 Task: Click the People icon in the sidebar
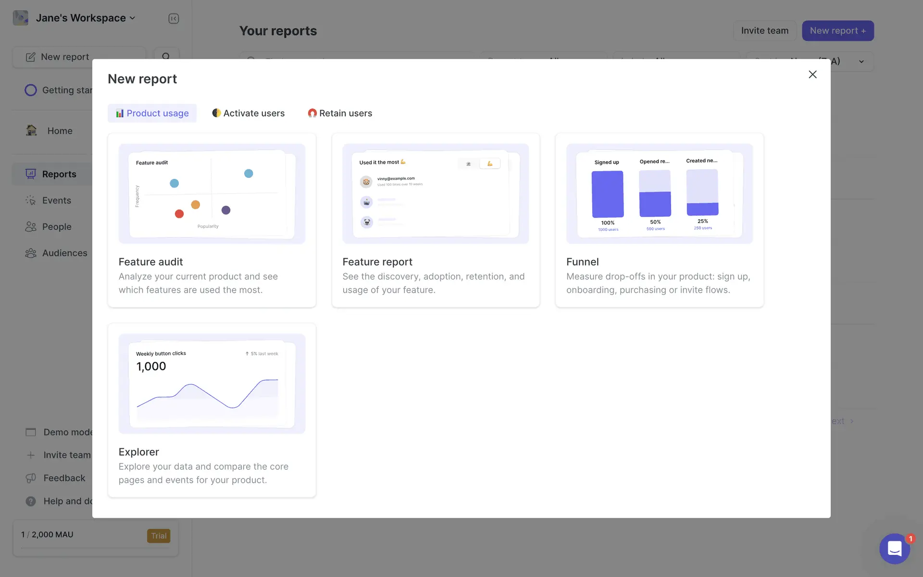[31, 226]
